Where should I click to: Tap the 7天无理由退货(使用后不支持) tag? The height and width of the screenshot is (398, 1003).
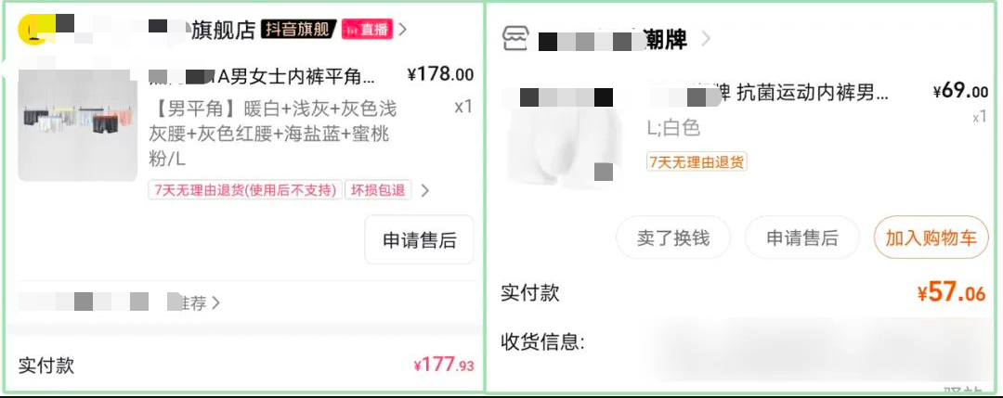pyautogui.click(x=245, y=190)
